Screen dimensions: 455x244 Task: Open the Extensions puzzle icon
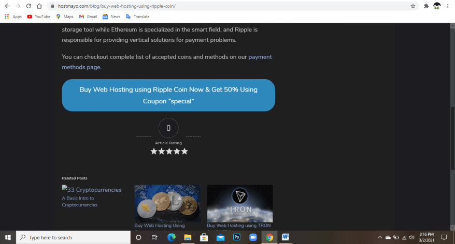(426, 6)
